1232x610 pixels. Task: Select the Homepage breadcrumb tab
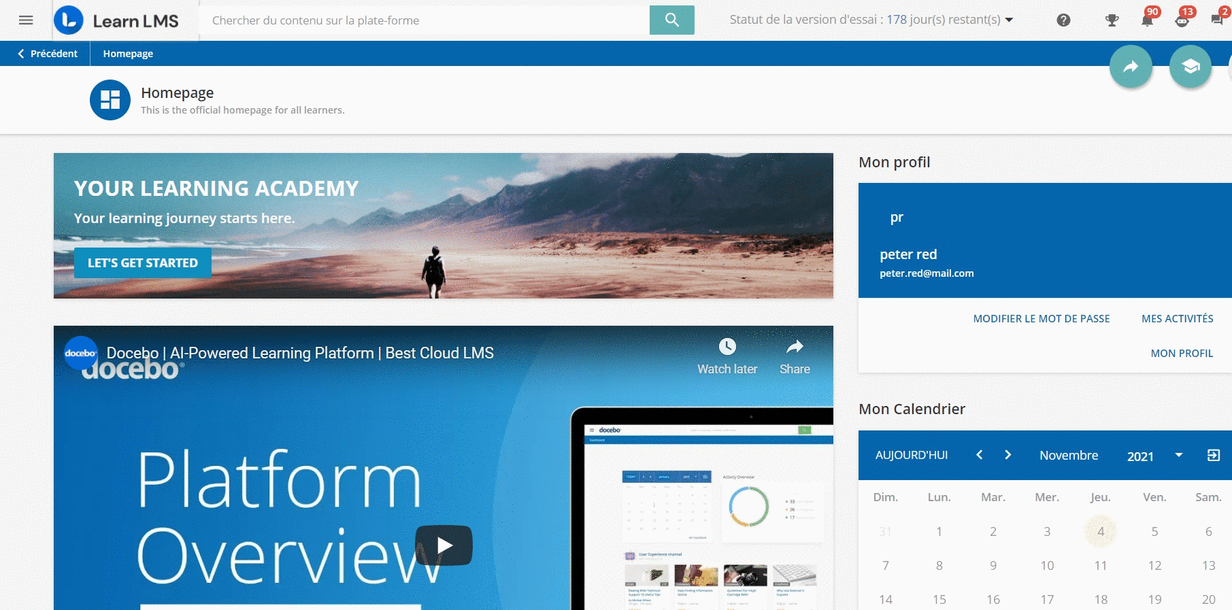pos(128,54)
